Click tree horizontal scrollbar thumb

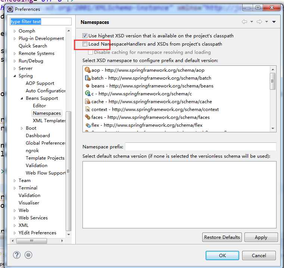tap(32, 241)
